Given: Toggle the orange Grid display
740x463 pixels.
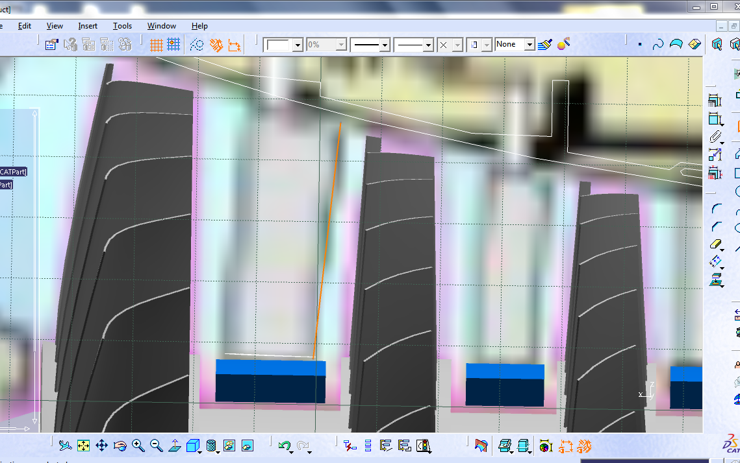Looking at the screenshot, I should (x=156, y=45).
